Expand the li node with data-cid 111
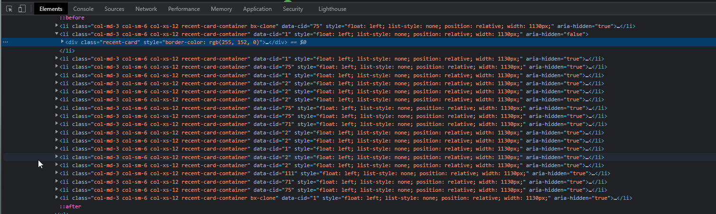716x214 pixels. (57, 173)
